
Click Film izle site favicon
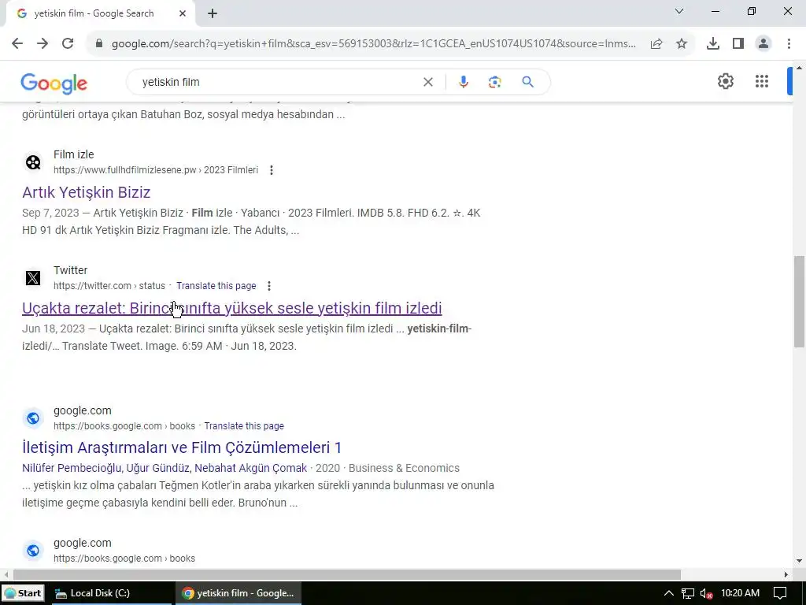[33, 162]
